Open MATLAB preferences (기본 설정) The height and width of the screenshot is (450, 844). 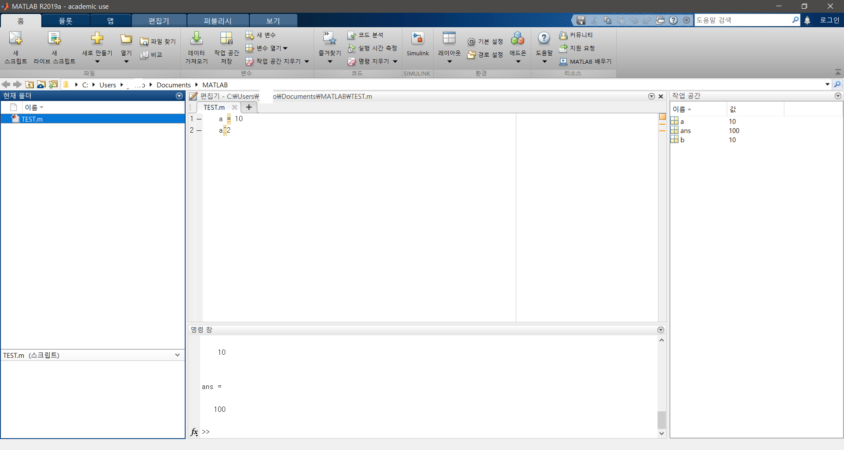coord(485,41)
